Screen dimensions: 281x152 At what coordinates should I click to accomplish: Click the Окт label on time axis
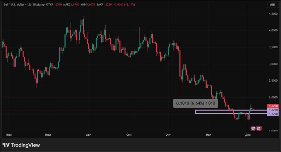(x=168, y=135)
